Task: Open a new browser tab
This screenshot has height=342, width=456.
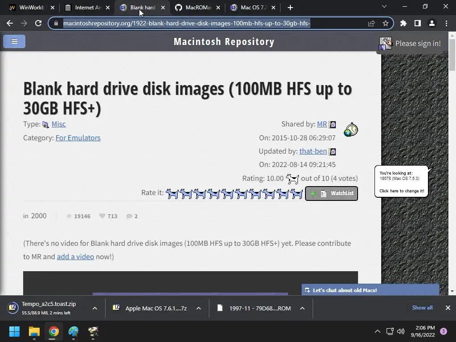Action: (290, 8)
